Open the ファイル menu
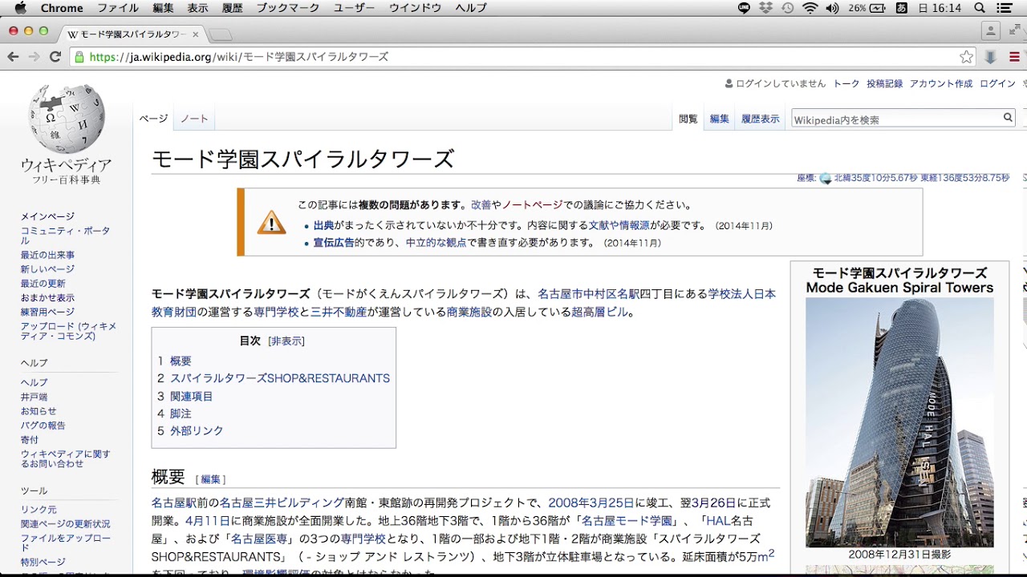The height and width of the screenshot is (577, 1027). point(118,8)
